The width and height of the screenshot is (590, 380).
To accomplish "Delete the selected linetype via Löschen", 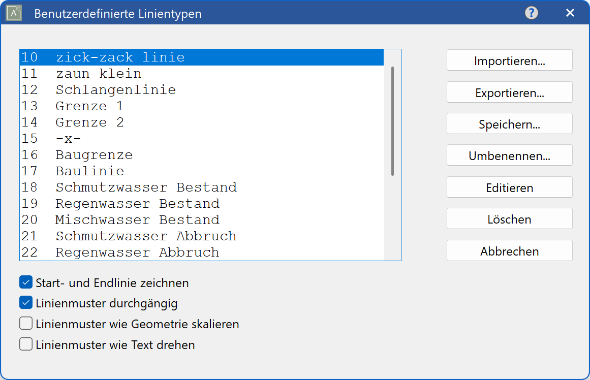I will tap(509, 218).
